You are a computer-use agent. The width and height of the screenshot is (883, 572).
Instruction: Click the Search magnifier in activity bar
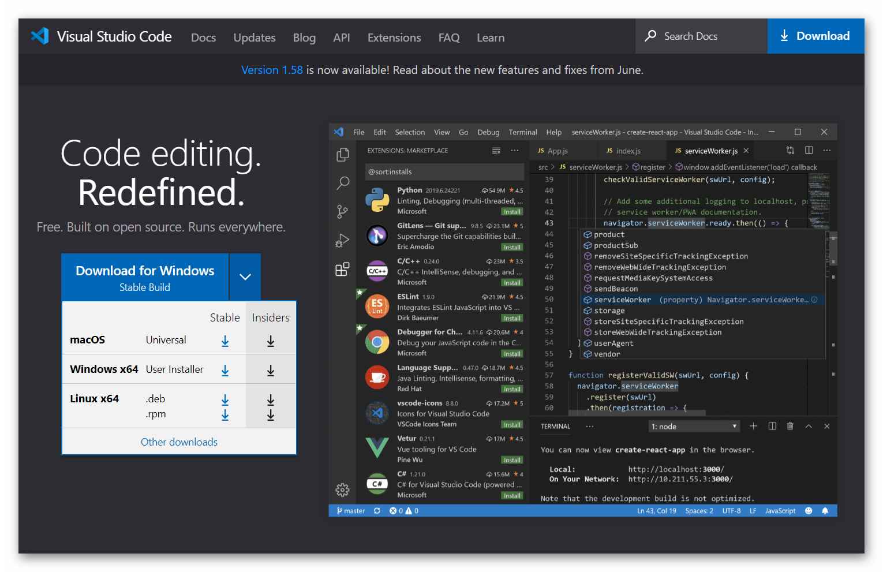(343, 183)
